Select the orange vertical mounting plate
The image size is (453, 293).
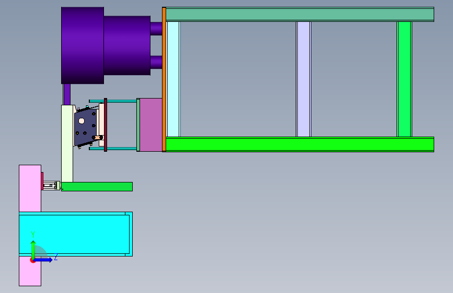point(164,79)
